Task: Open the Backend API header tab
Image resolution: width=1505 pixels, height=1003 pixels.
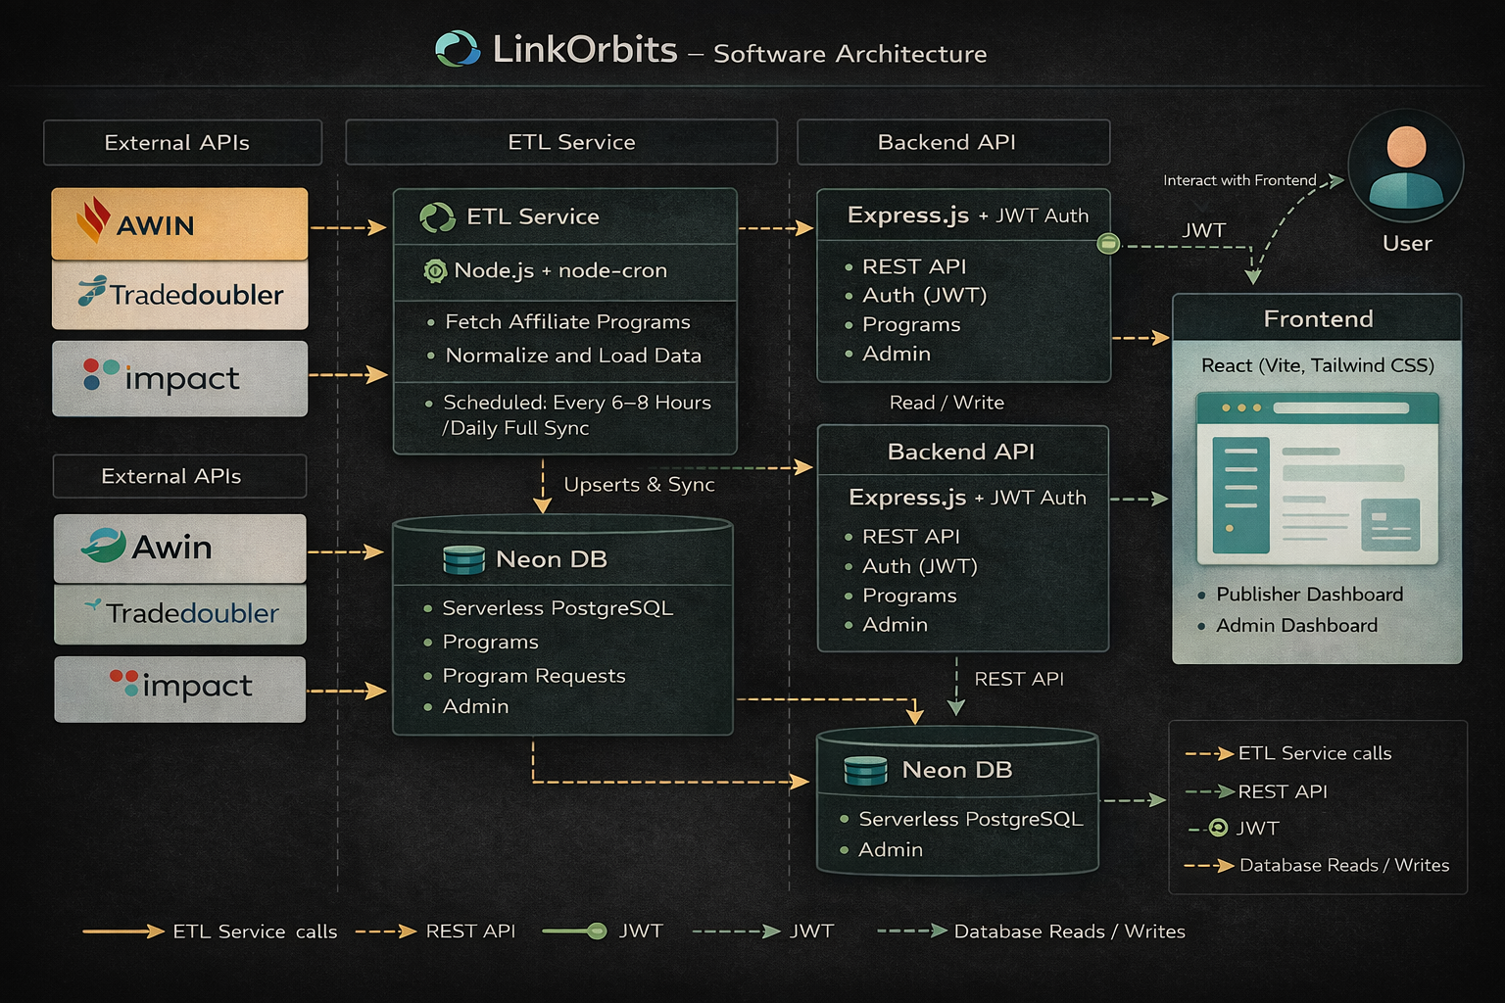Action: tap(952, 142)
